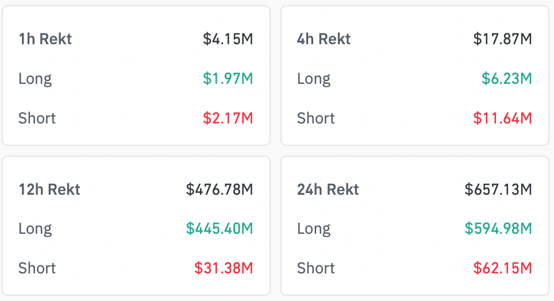Open the 4h Rekt card title
This screenshot has width=554, height=301.
pos(324,39)
